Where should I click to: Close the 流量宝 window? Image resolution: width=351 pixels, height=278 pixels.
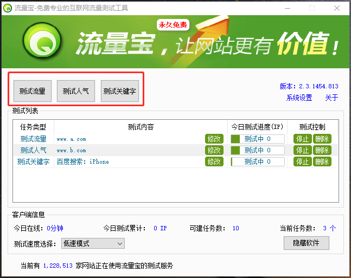tap(337, 8)
